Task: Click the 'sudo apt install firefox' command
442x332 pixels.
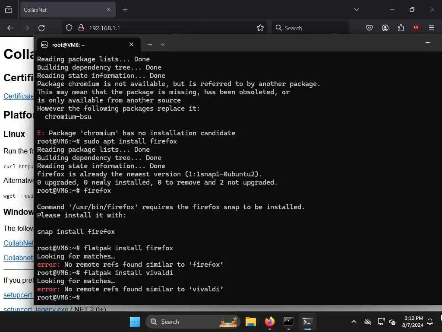Action: click(130, 141)
